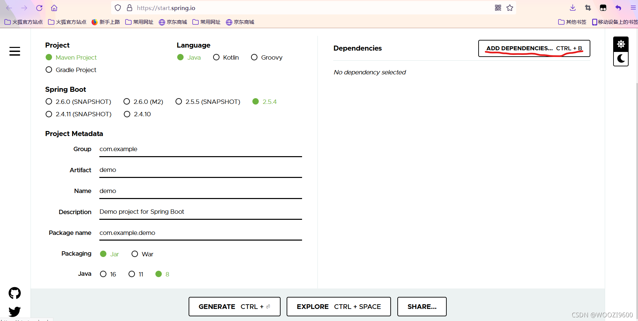Choose Kotlin as the language
Screen dimensions: 638x321
pos(226,57)
